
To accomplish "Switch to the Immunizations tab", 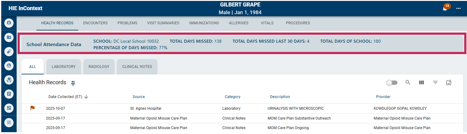I will point(204,23).
